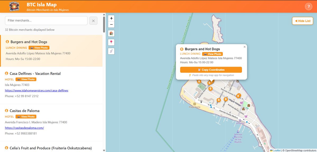The image size is (317, 152).
Task: Open casitasdepaloma.com link
Action: (x=24, y=128)
